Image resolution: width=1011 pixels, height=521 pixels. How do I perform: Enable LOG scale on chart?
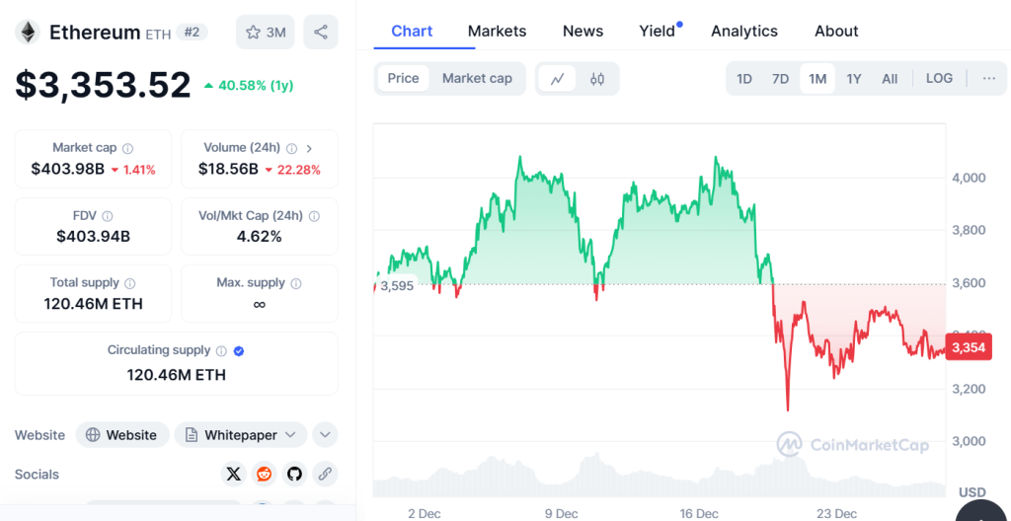[939, 79]
